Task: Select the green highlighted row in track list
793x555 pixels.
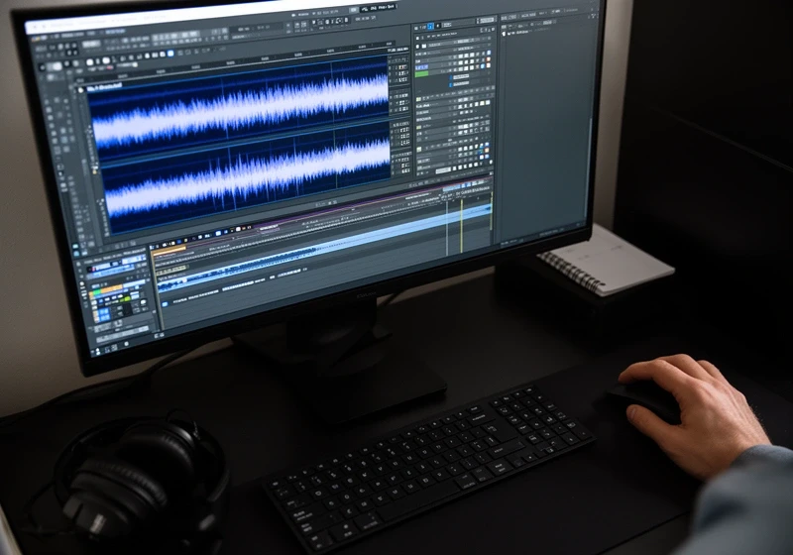Action: click(x=421, y=73)
